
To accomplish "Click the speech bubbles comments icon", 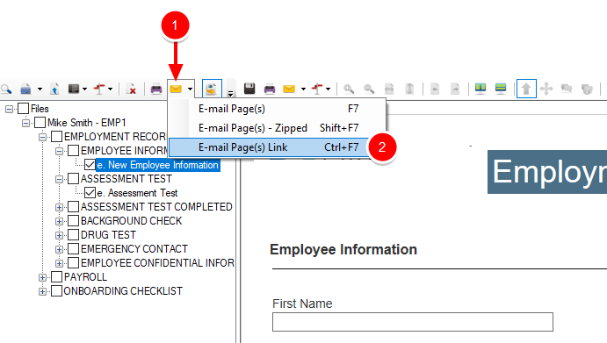I will coord(567,89).
